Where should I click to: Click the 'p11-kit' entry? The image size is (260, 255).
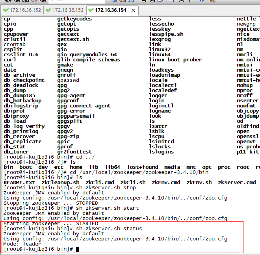click(248, 152)
